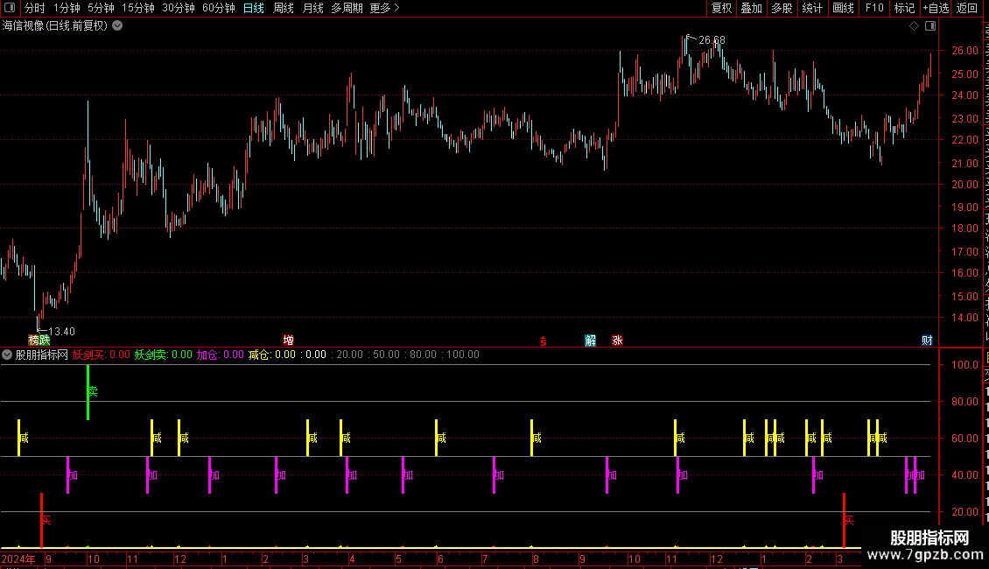Click the 解 event marker icon
Image resolution: width=989 pixels, height=569 pixels.
pos(591,341)
